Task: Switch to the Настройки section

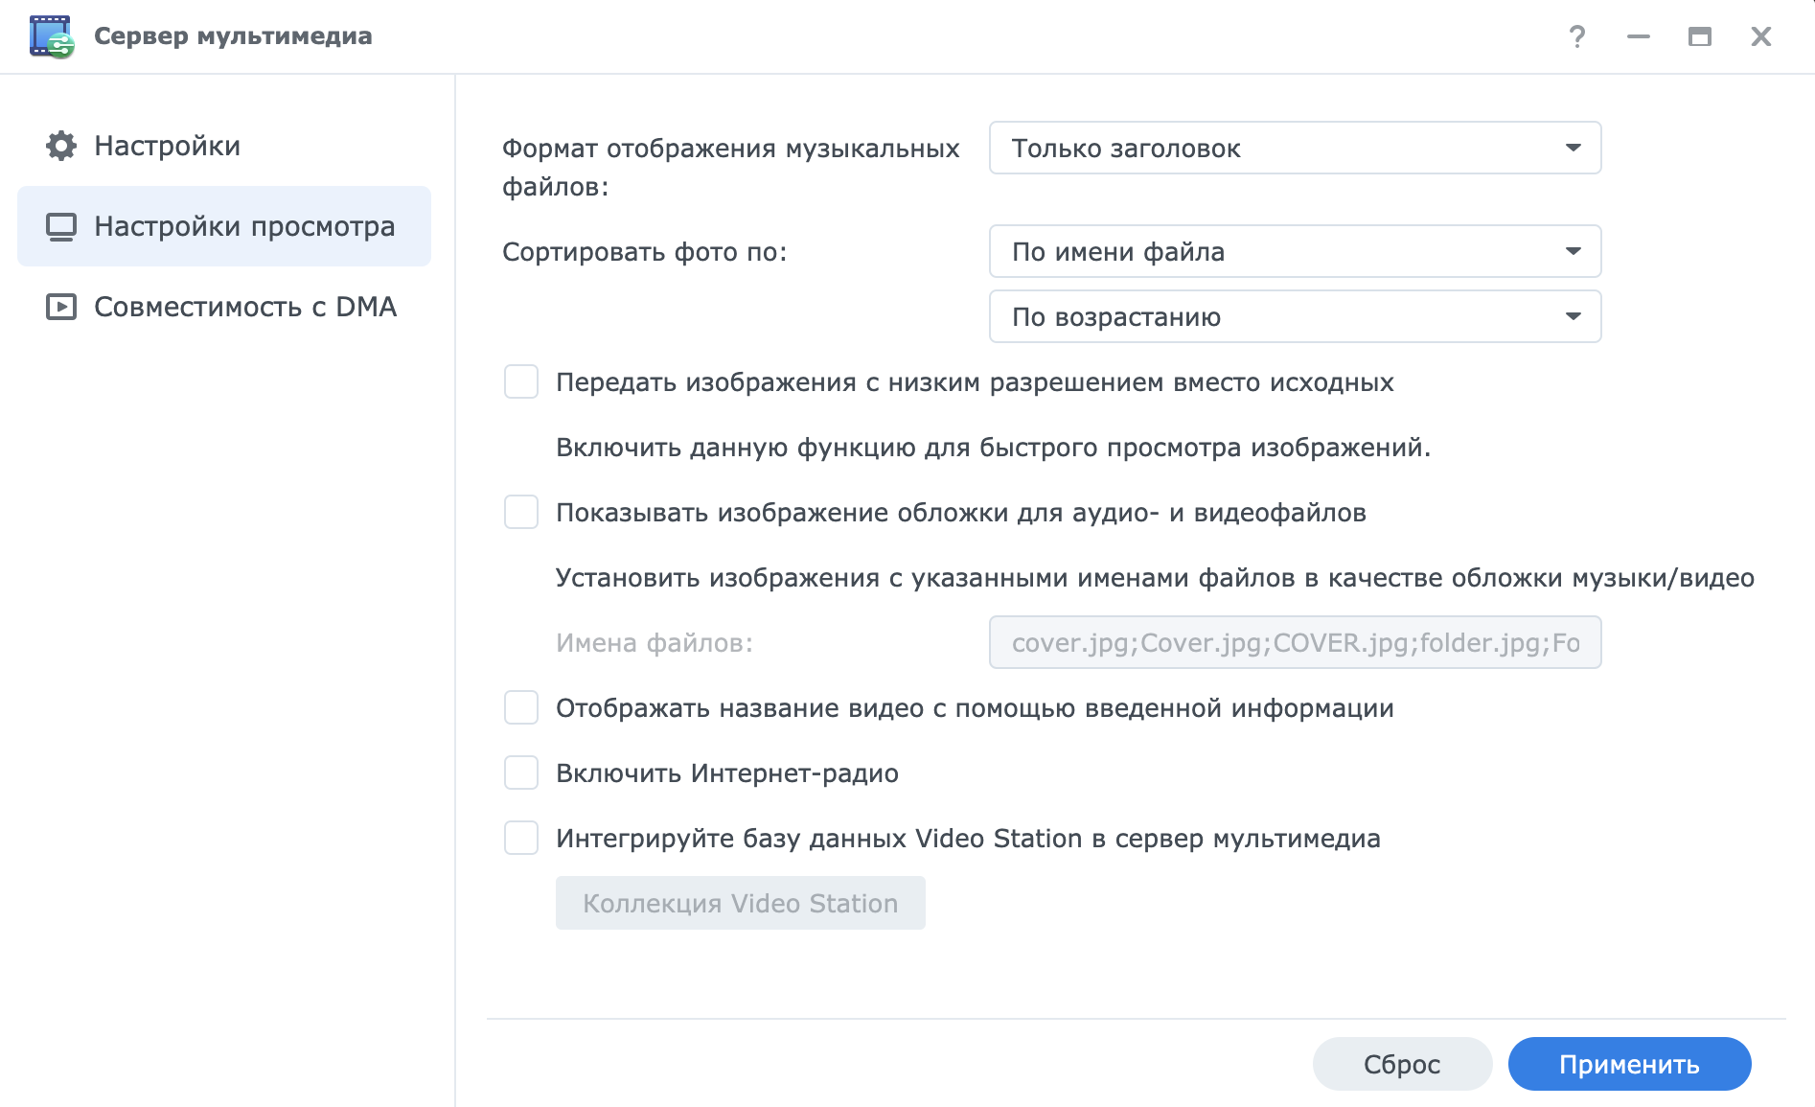Action: pos(167,146)
